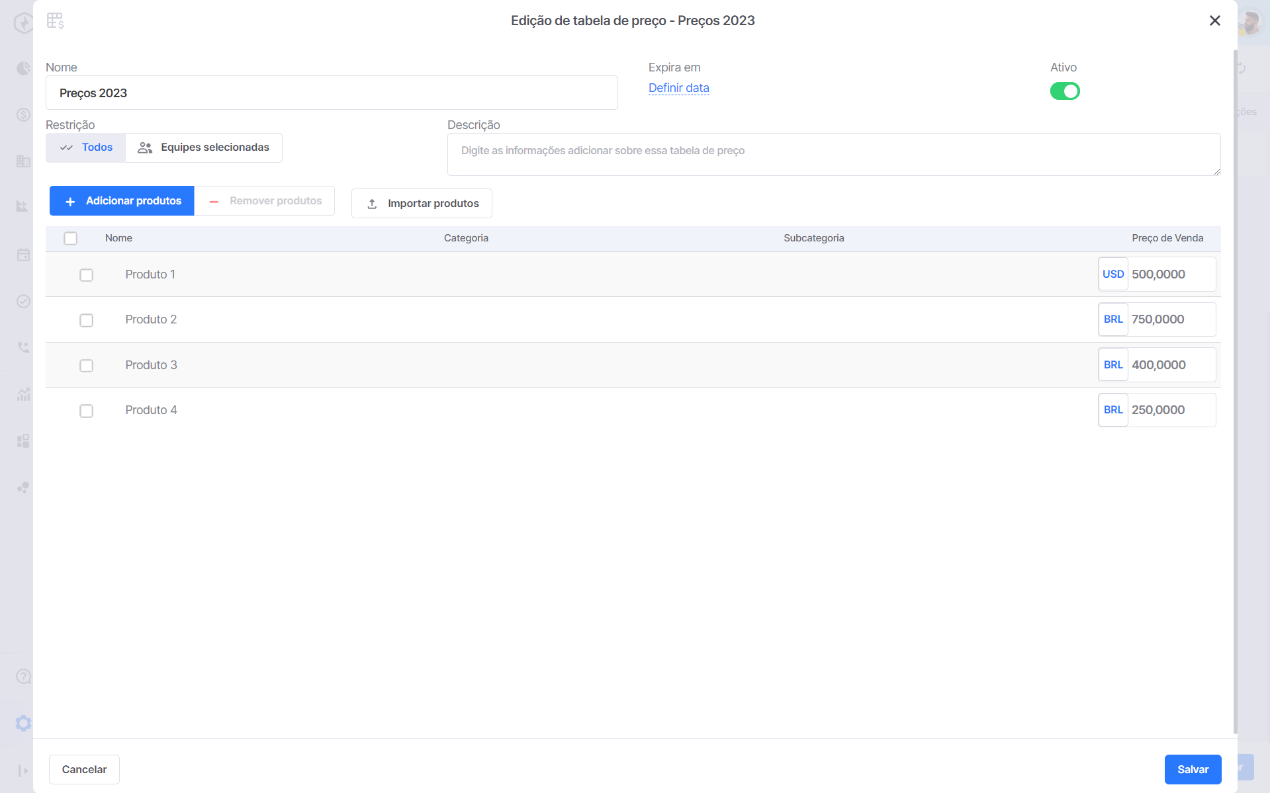The image size is (1270, 793).
Task: Check the box for Produto 1
Action: point(86,275)
